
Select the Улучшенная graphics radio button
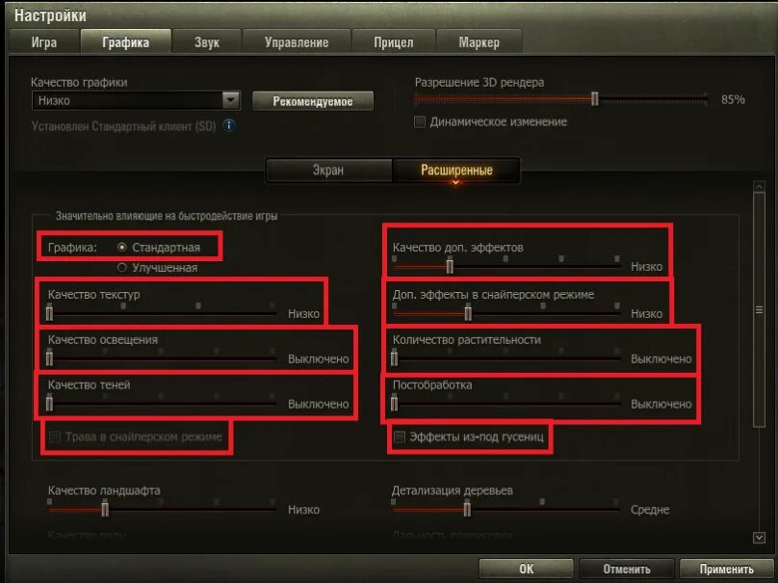[122, 268]
